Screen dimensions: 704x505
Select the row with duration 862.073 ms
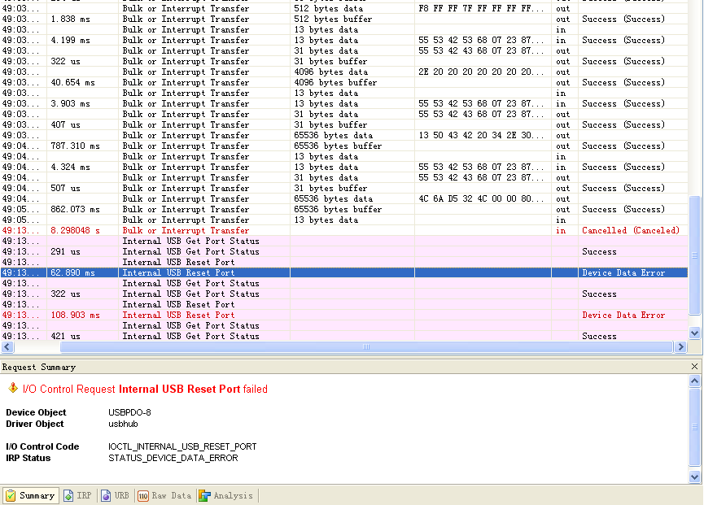[344, 210]
